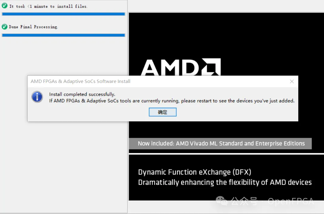Viewport: 324px width, 214px height.
Task: Click green checkmark beside Done Final Processing
Action: pos(5,27)
